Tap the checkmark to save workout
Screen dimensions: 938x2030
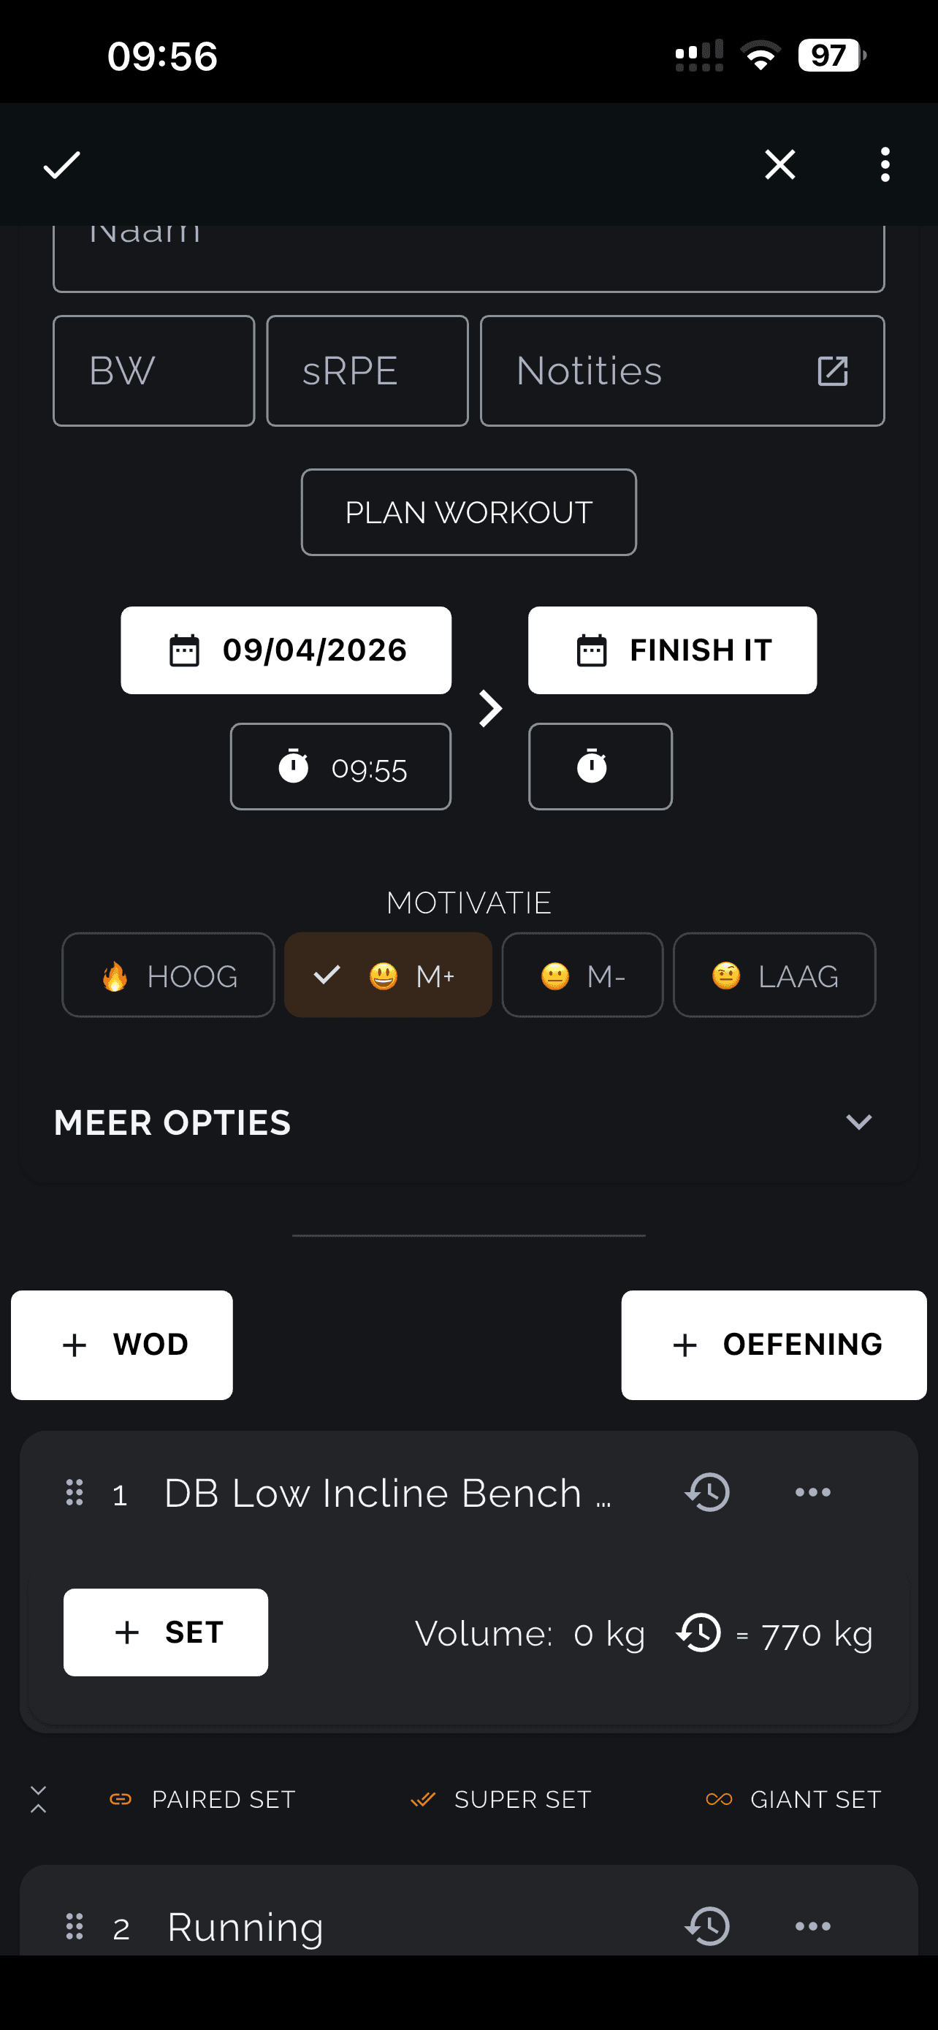[x=61, y=164]
